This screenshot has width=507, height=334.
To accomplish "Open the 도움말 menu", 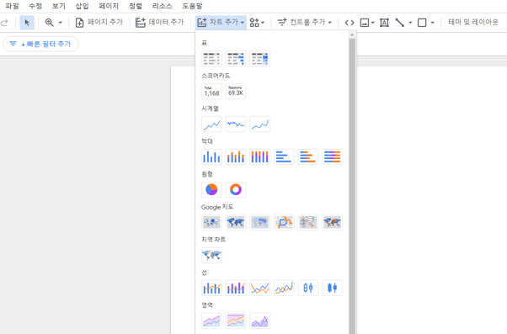I will 192,6.
